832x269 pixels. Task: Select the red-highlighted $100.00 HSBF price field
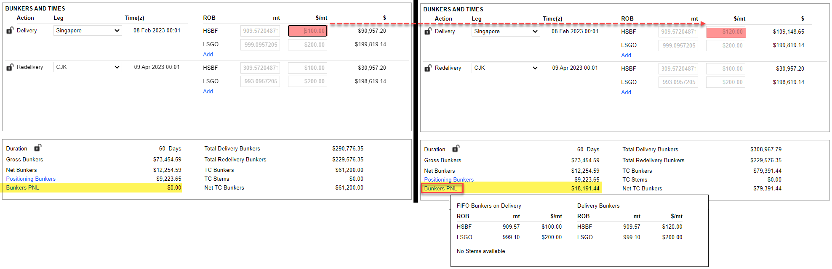307,31
